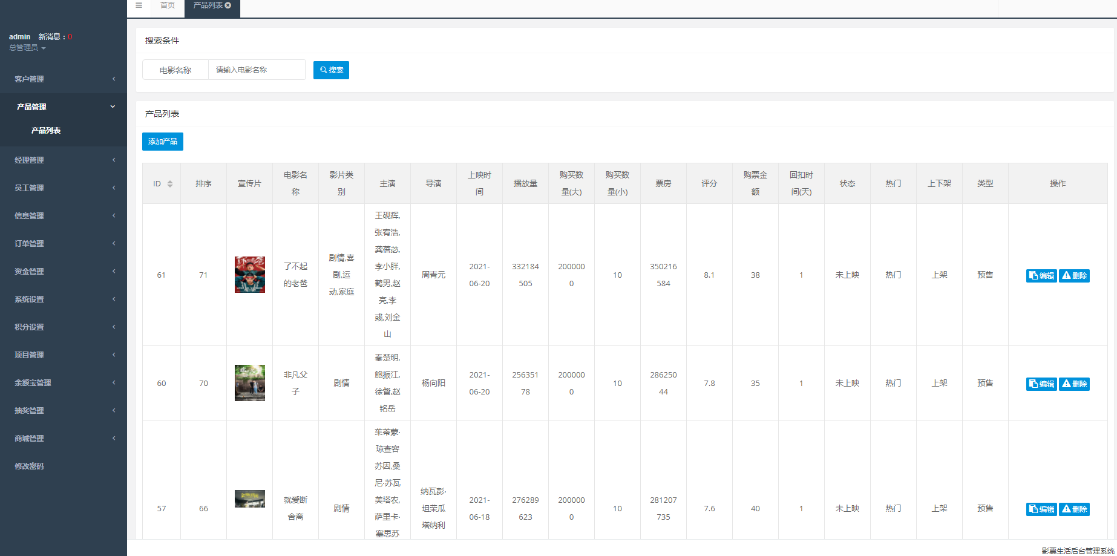Edit the 非凡父子 movie entry

pos(1041,384)
